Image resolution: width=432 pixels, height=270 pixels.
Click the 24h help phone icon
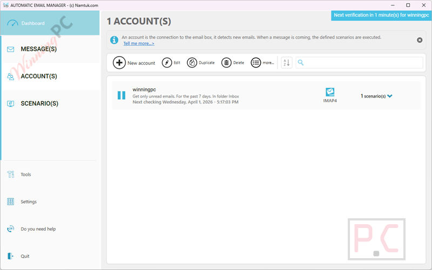point(10,229)
